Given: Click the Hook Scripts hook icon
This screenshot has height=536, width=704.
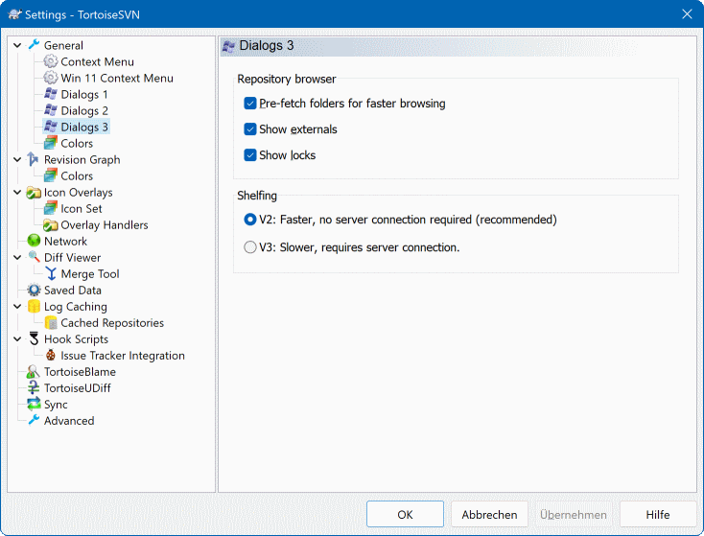Looking at the screenshot, I should (x=34, y=338).
